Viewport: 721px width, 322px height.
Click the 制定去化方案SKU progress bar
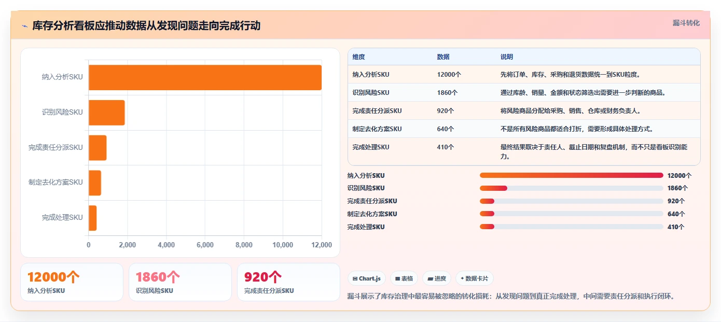(x=571, y=214)
